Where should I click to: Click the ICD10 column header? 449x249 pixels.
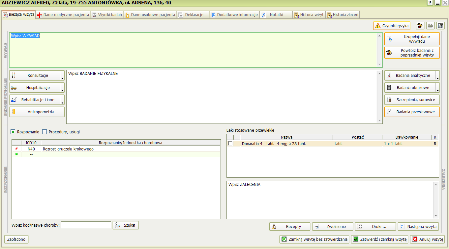31,143
